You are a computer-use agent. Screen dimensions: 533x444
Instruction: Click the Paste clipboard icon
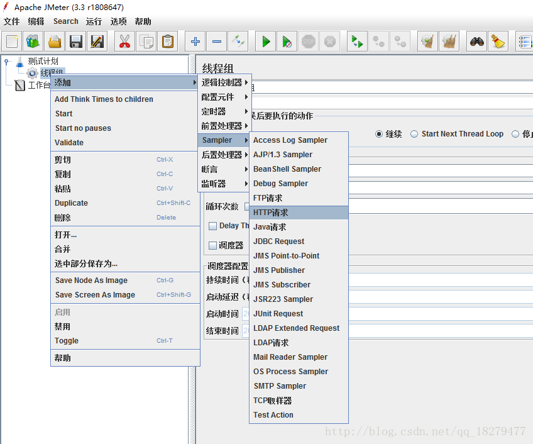(168, 42)
